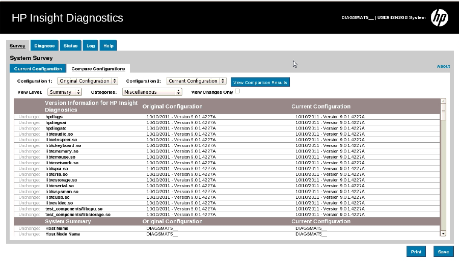Open the Status tab
This screenshot has width=459, height=261.
tap(70, 46)
